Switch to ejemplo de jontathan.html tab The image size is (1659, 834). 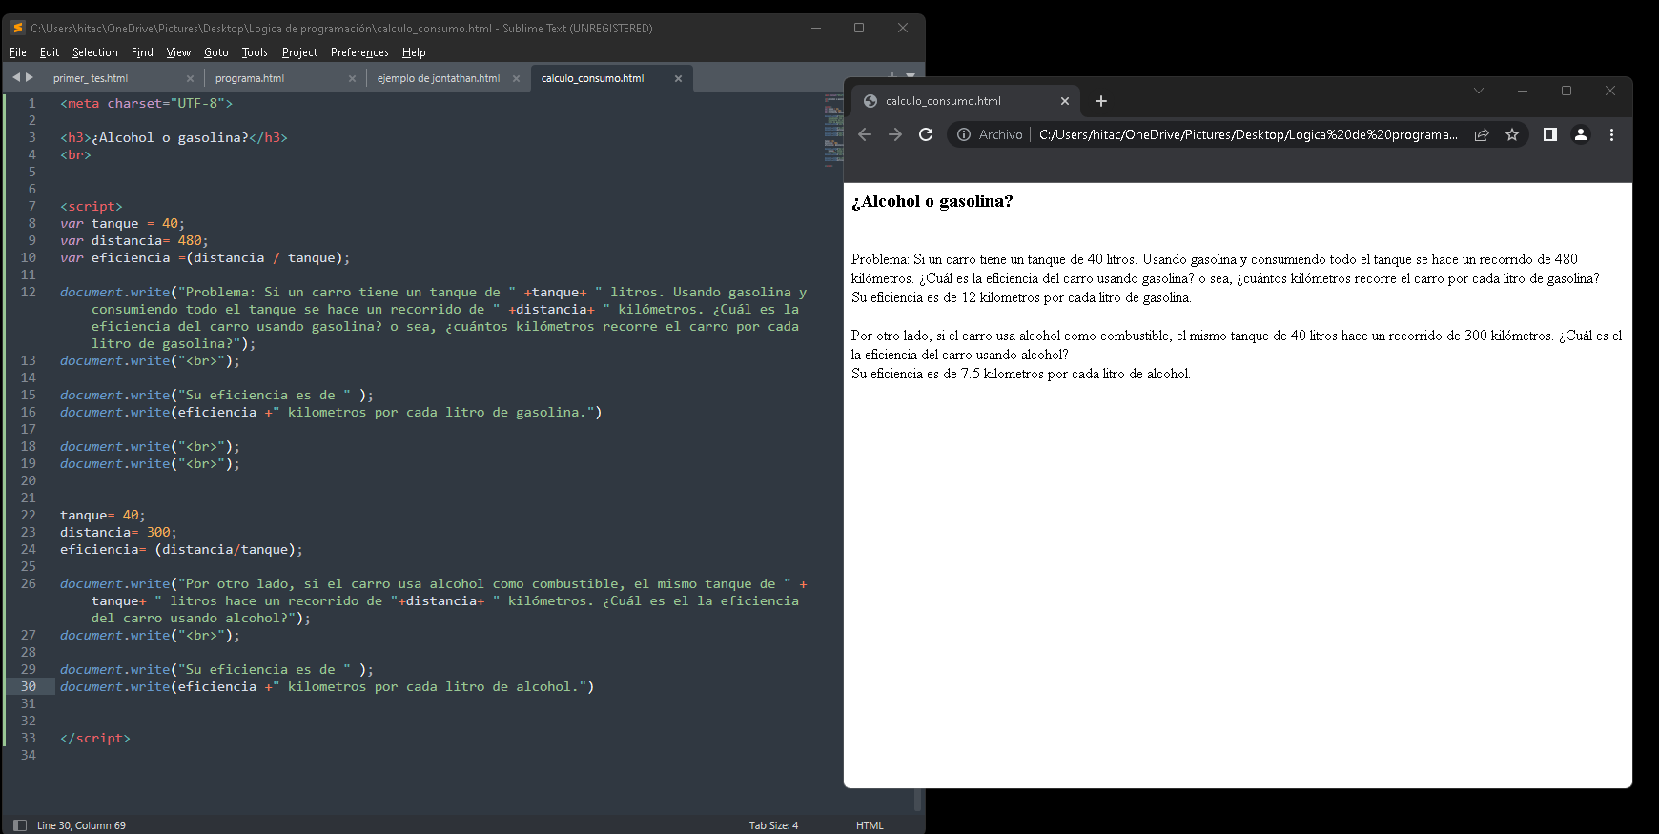[x=448, y=78]
